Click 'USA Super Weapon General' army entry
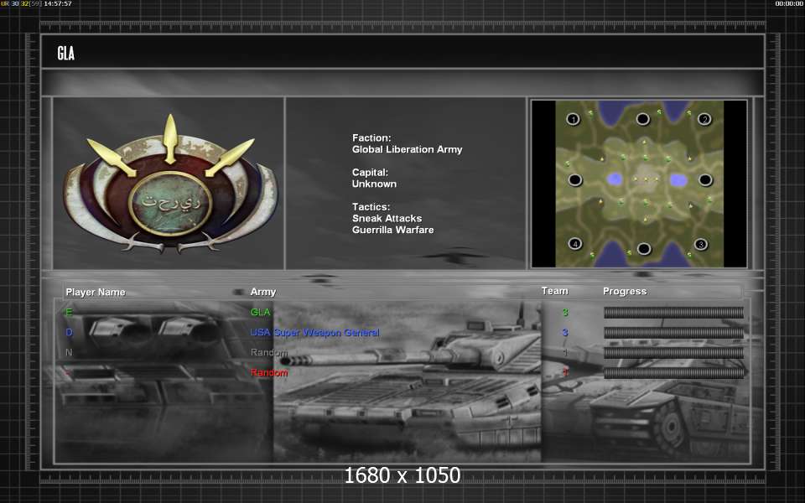Image resolution: width=805 pixels, height=503 pixels. [x=314, y=333]
